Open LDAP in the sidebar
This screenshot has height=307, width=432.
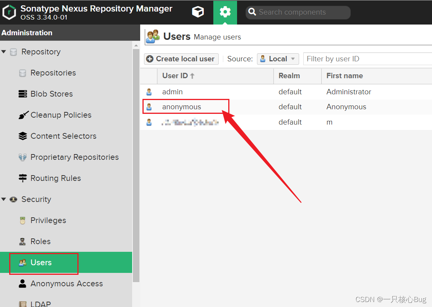[41, 304]
